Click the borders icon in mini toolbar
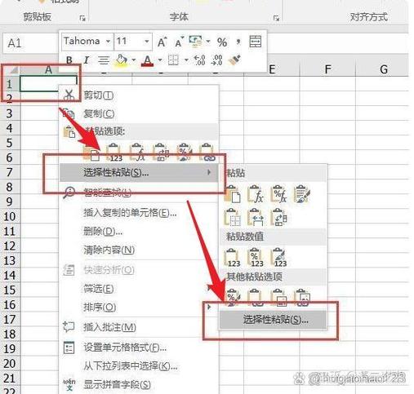 click(173, 60)
